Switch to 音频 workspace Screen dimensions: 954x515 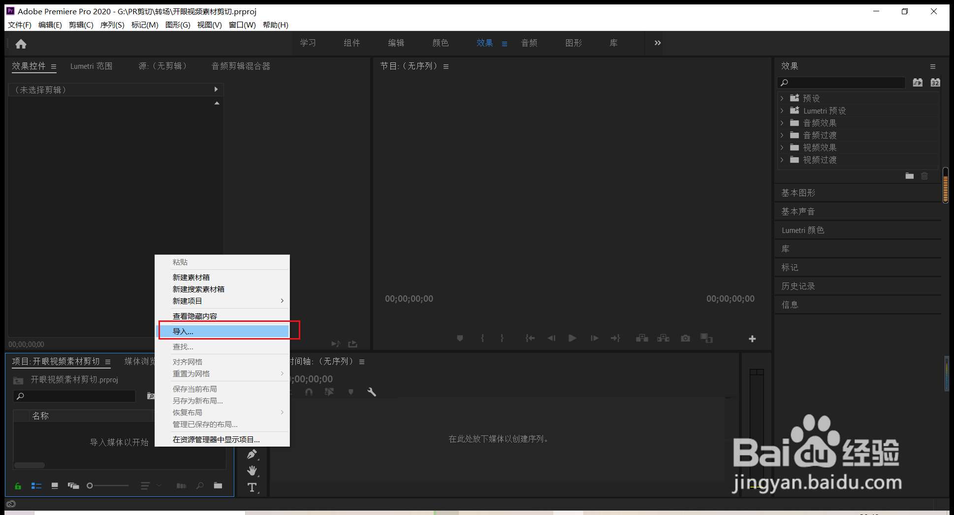pyautogui.click(x=529, y=43)
